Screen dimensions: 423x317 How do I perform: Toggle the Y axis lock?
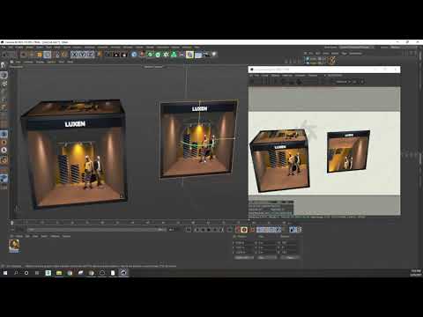click(x=83, y=55)
